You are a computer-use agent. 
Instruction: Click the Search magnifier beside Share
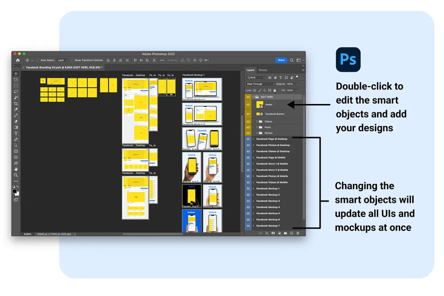click(x=292, y=60)
